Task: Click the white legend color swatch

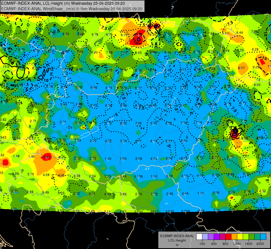Action: (x=199, y=237)
